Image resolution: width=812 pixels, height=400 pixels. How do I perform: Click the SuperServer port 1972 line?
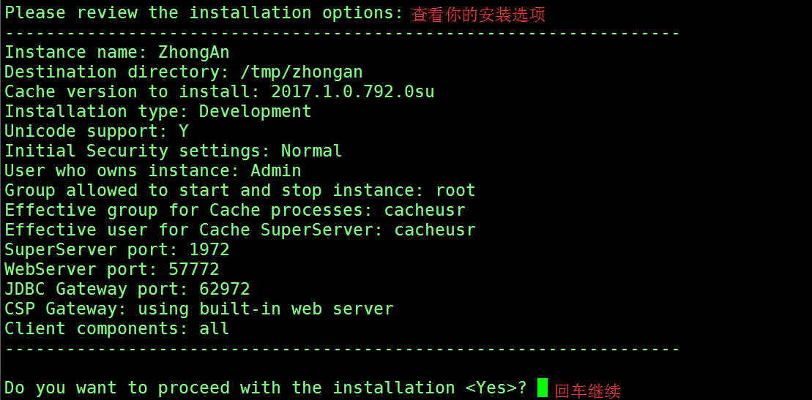[x=117, y=249]
